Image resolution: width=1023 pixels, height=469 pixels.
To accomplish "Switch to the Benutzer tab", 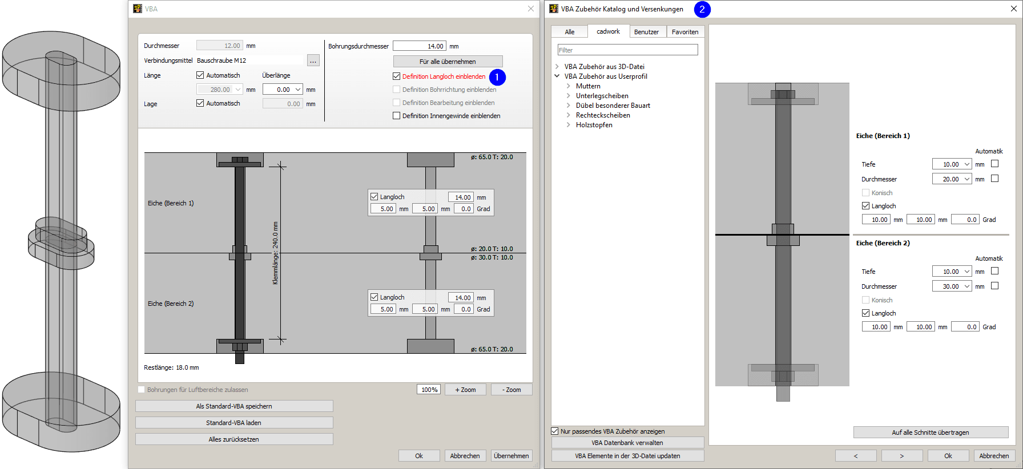I will [646, 32].
